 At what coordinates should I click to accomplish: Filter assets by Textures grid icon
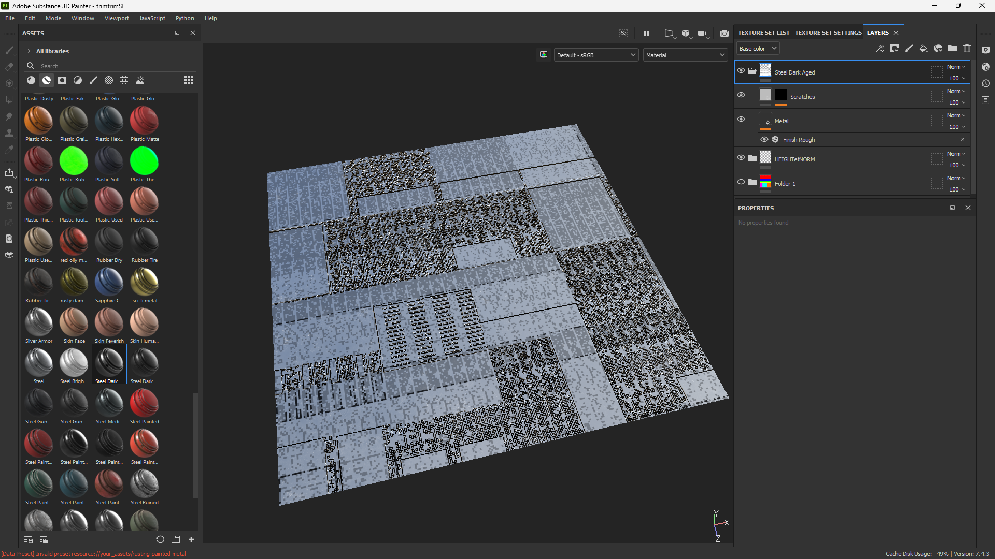(x=124, y=80)
